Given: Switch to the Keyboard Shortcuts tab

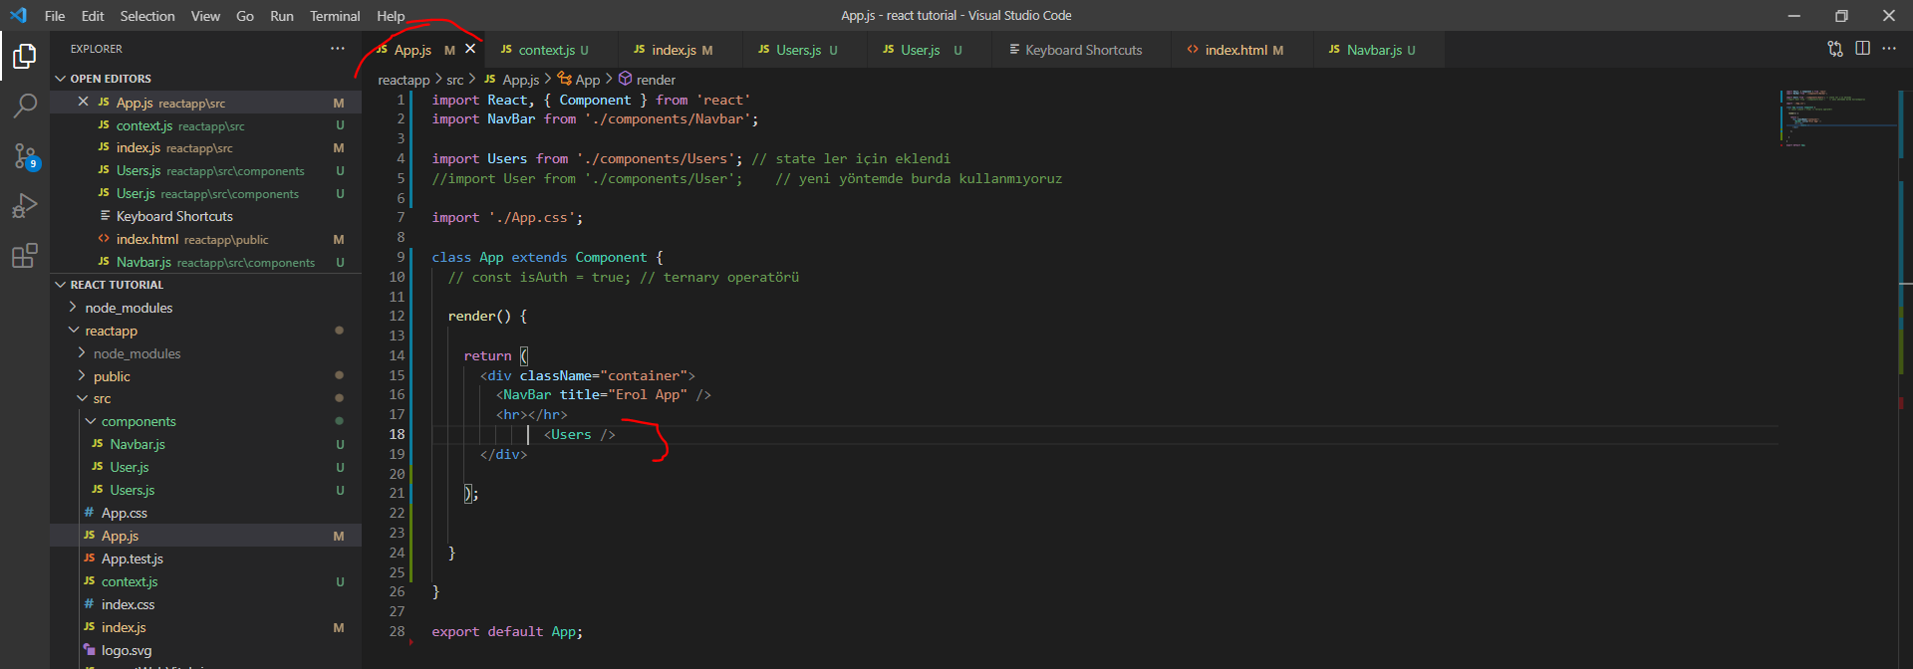Looking at the screenshot, I should pyautogui.click(x=1082, y=50).
